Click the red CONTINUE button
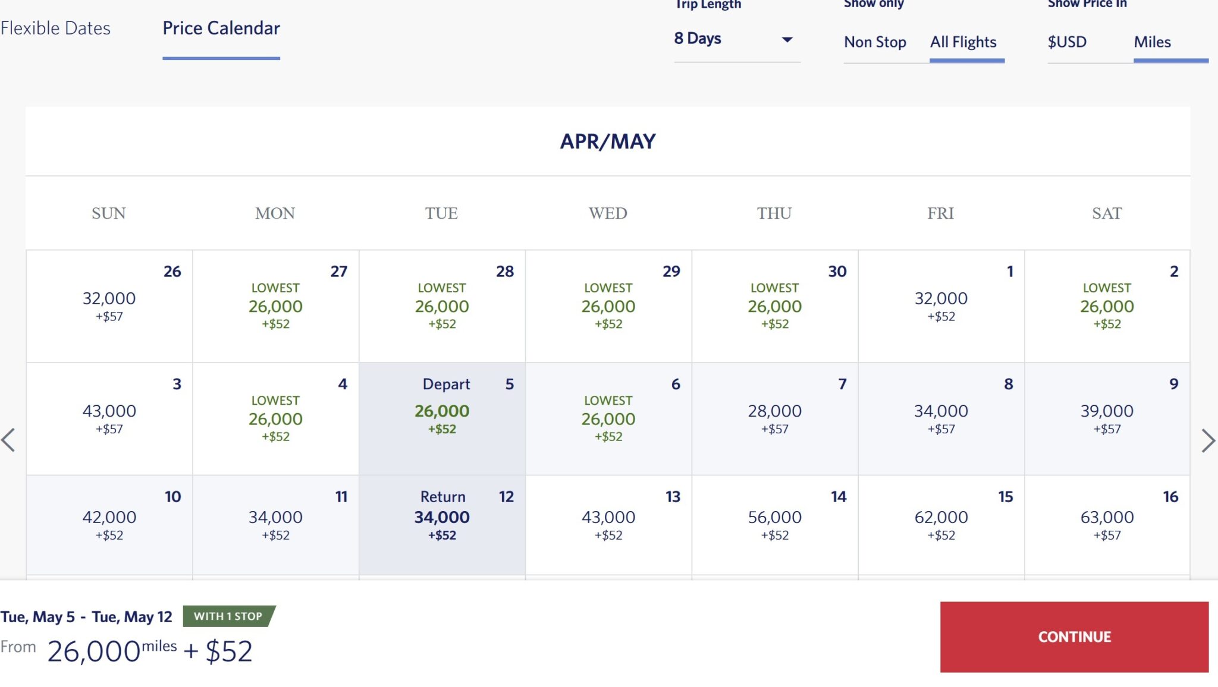The image size is (1218, 687). pyautogui.click(x=1074, y=636)
